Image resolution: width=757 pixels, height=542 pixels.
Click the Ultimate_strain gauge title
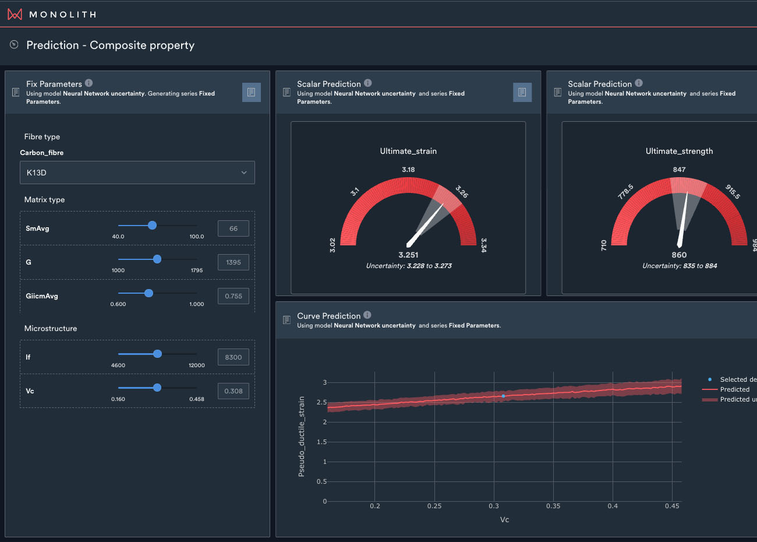click(408, 151)
